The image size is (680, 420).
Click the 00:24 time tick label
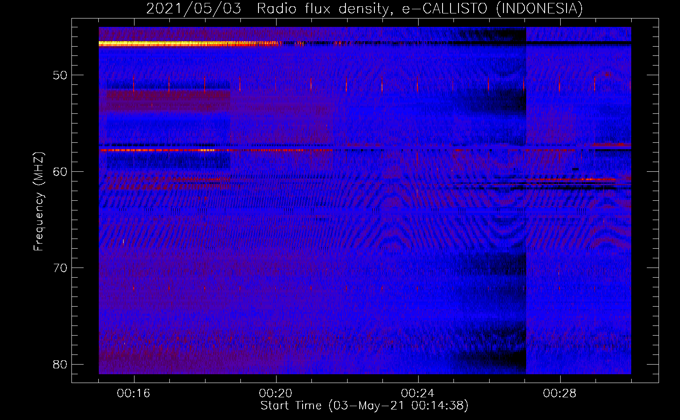[x=418, y=394]
